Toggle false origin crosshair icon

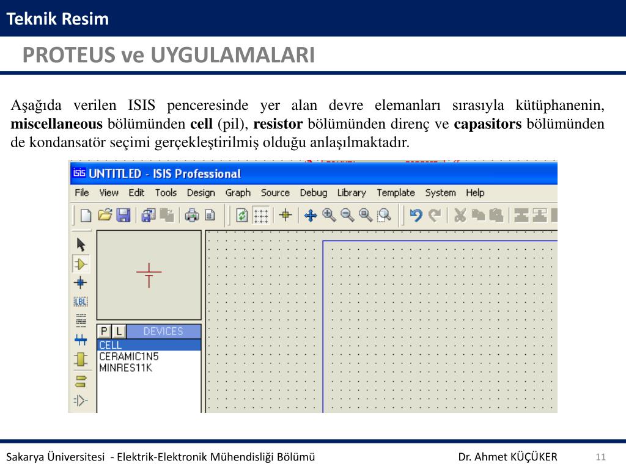click(x=285, y=215)
